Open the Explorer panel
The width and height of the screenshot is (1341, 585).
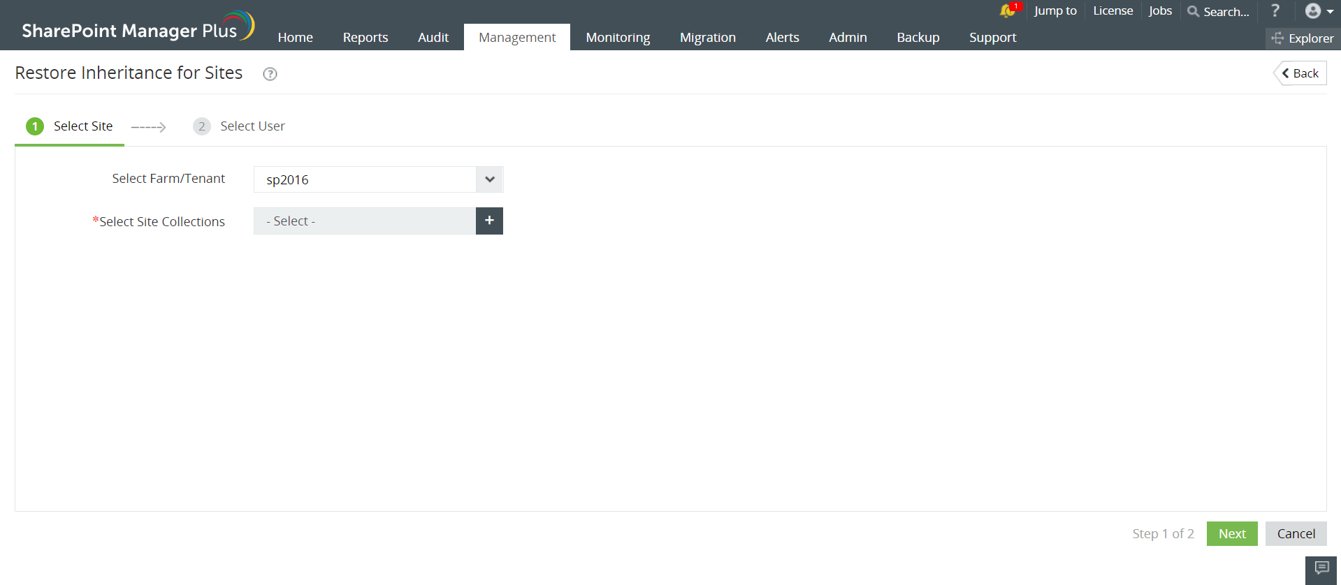(x=1303, y=38)
